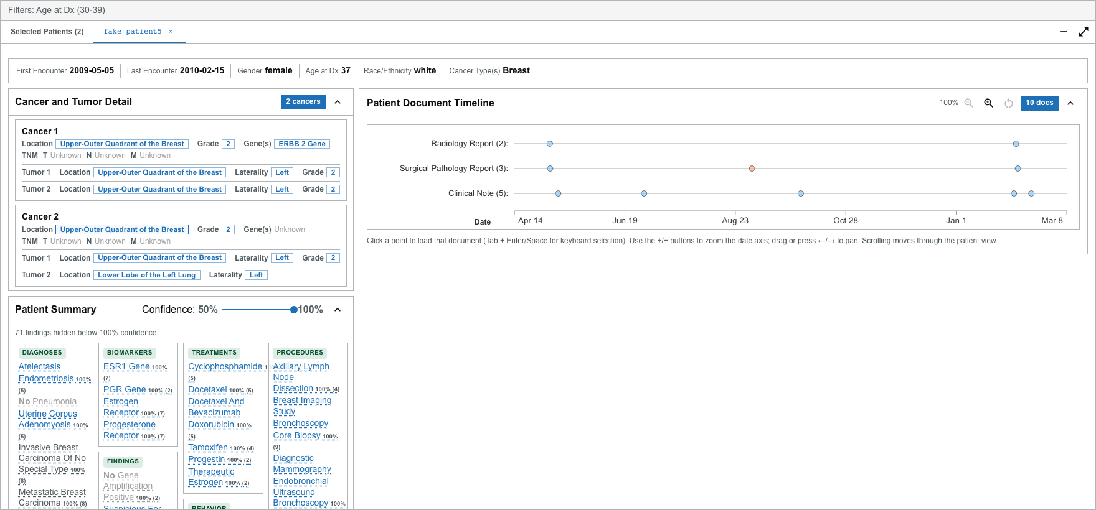Open the Tamoxifen treatment
Image resolution: width=1096 pixels, height=510 pixels.
[x=208, y=448]
